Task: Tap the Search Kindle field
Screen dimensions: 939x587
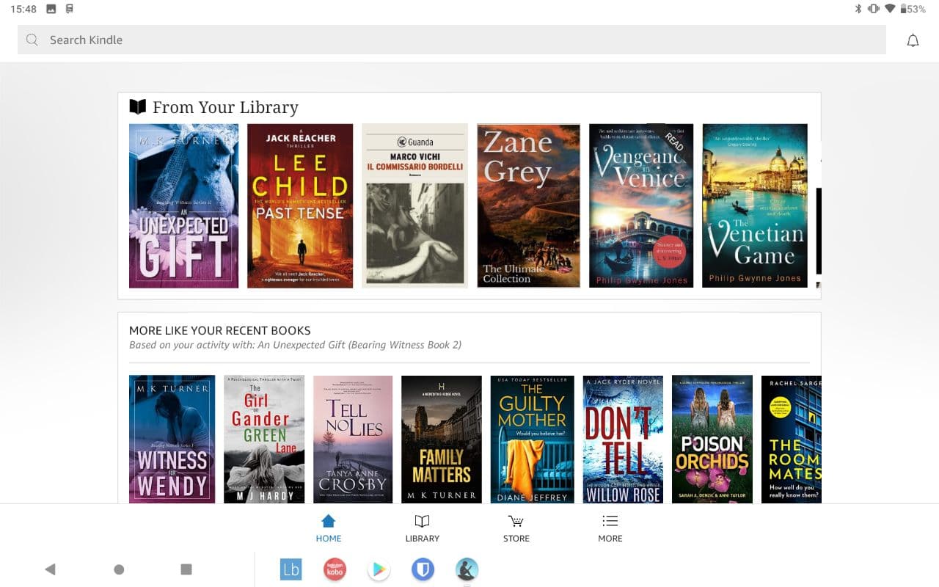Action: pyautogui.click(x=452, y=40)
